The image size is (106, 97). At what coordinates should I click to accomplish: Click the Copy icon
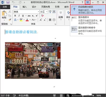(10, 16)
